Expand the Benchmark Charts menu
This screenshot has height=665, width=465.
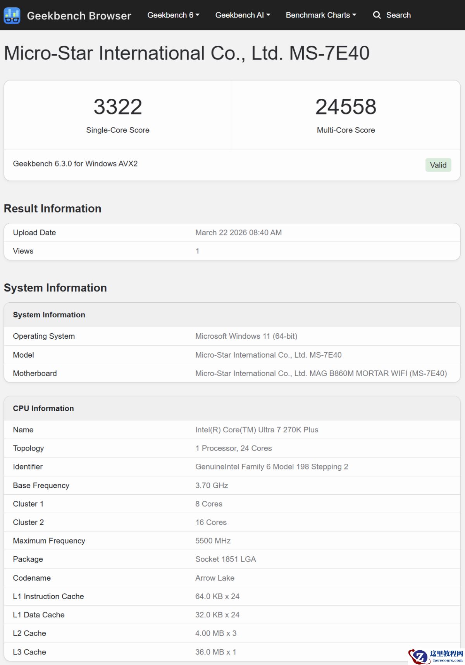(x=321, y=15)
